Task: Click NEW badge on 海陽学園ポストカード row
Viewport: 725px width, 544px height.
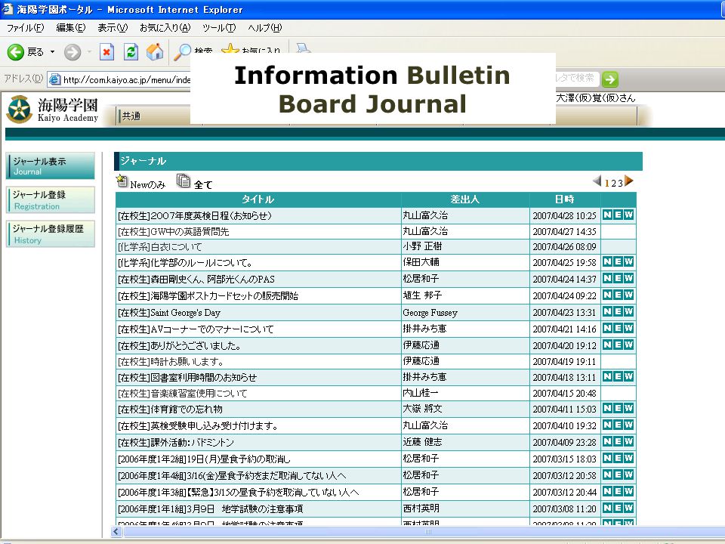Action: coord(619,295)
